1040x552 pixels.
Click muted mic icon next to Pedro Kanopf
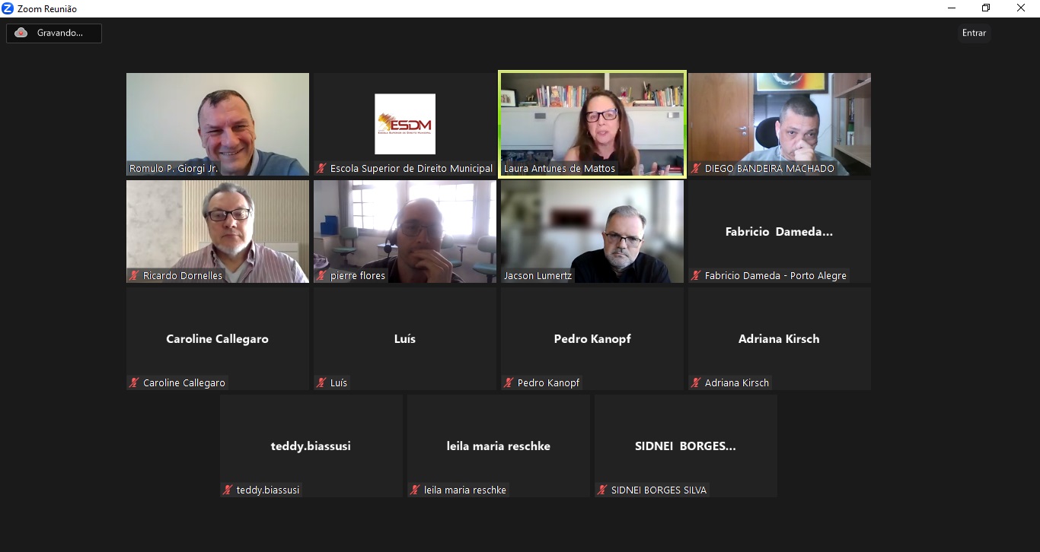coord(509,382)
